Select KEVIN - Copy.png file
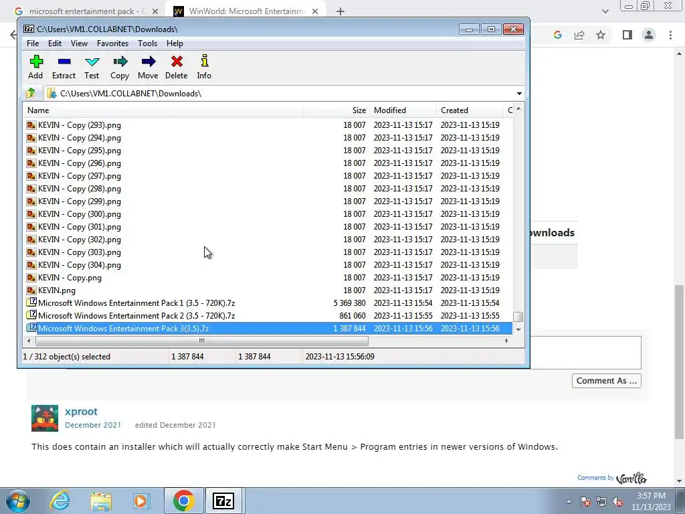This screenshot has height=514, width=685. click(x=70, y=278)
